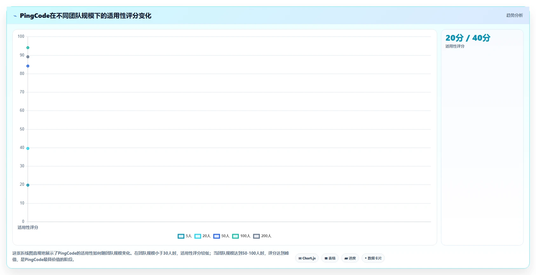
Task: Click the trend icon beside PingCode title
Action: click(15, 16)
